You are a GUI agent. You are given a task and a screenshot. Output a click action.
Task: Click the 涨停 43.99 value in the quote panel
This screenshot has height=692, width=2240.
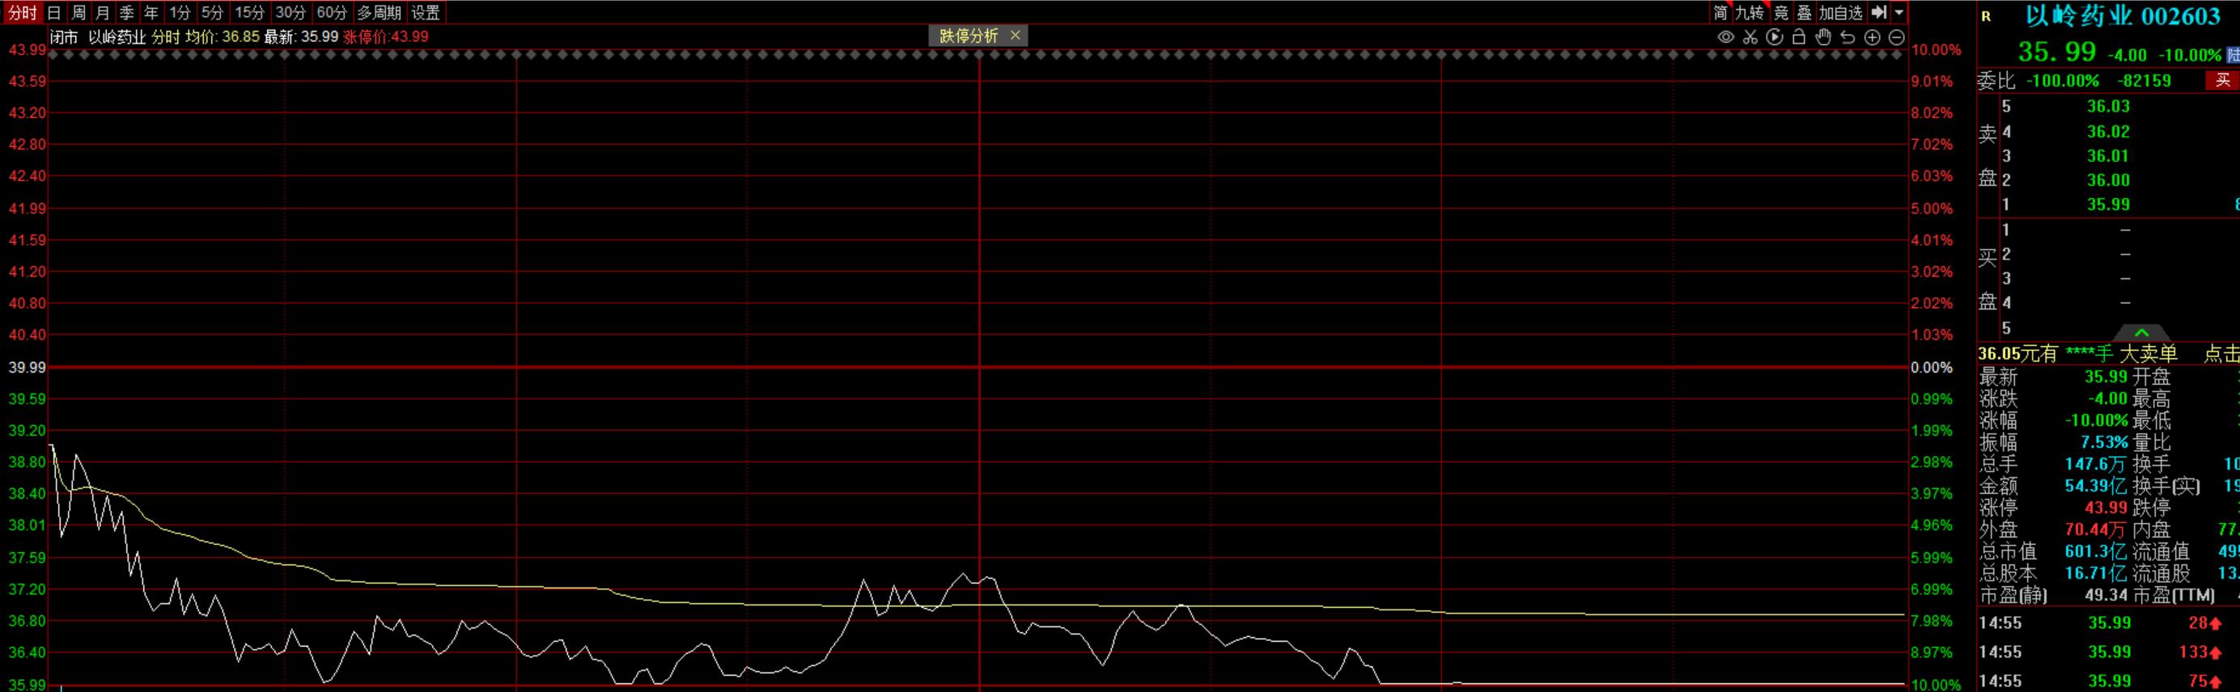click(2105, 507)
